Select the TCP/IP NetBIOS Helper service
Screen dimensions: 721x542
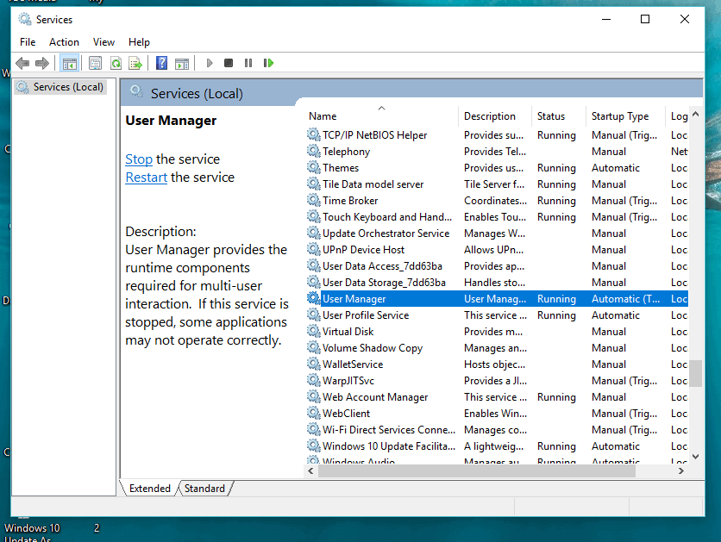pos(497,135)
